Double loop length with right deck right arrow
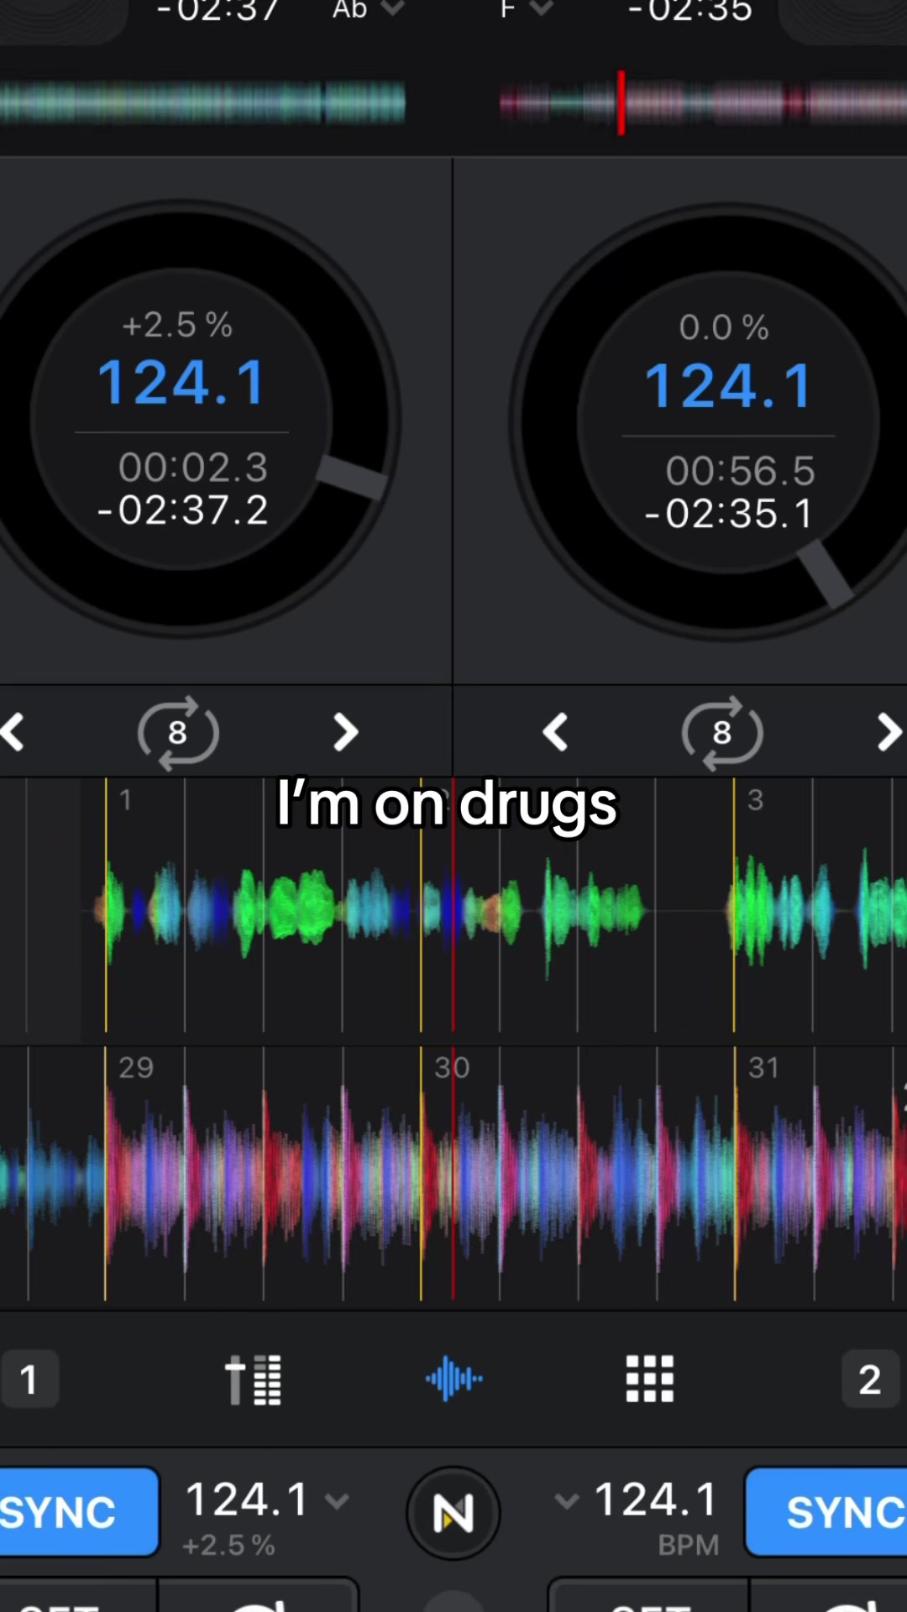Viewport: 907px width, 1612px height. point(889,732)
